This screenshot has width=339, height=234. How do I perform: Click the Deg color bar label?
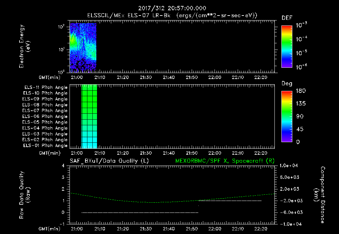click(287, 84)
